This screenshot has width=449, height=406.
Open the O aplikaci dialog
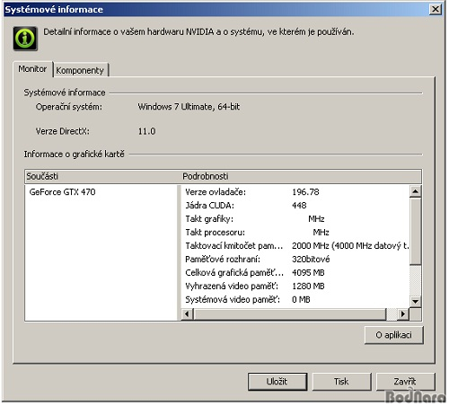[x=393, y=335]
